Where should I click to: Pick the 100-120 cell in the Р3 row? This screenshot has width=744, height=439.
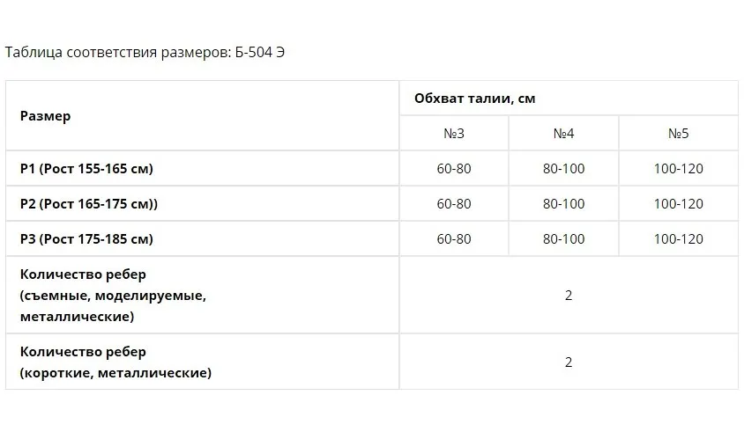[678, 238]
